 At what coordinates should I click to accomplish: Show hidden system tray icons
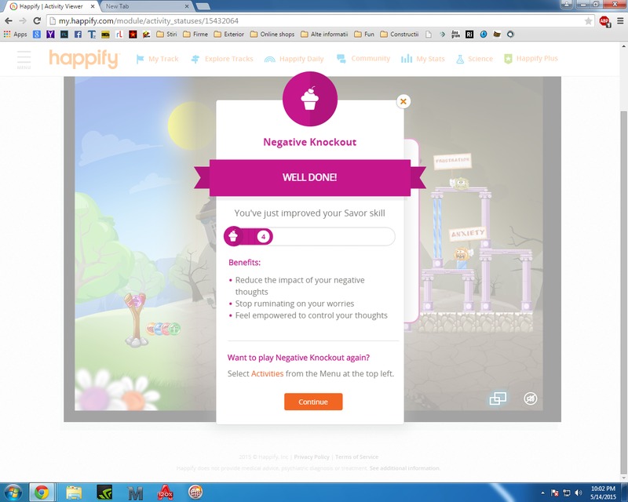(542, 493)
